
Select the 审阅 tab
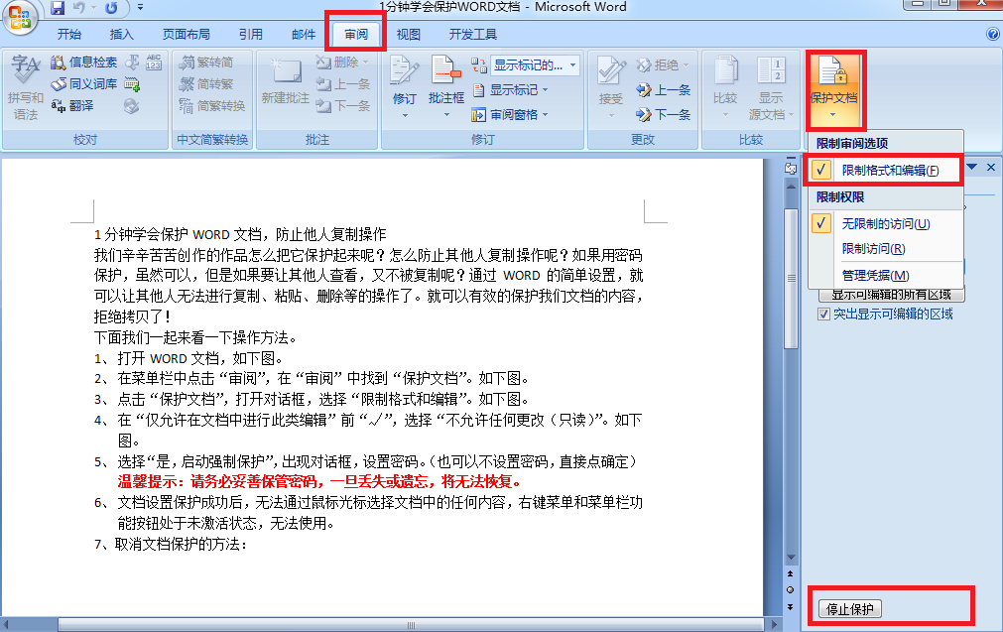coord(355,35)
